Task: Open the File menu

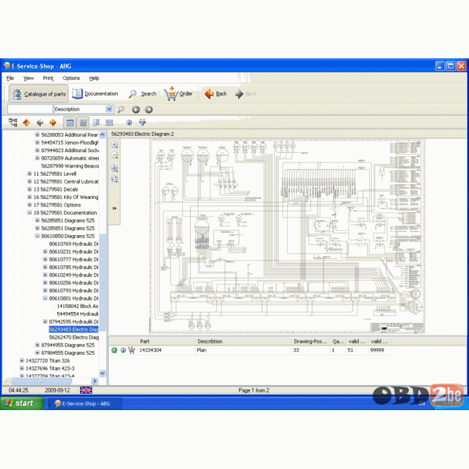Action: tap(10, 78)
